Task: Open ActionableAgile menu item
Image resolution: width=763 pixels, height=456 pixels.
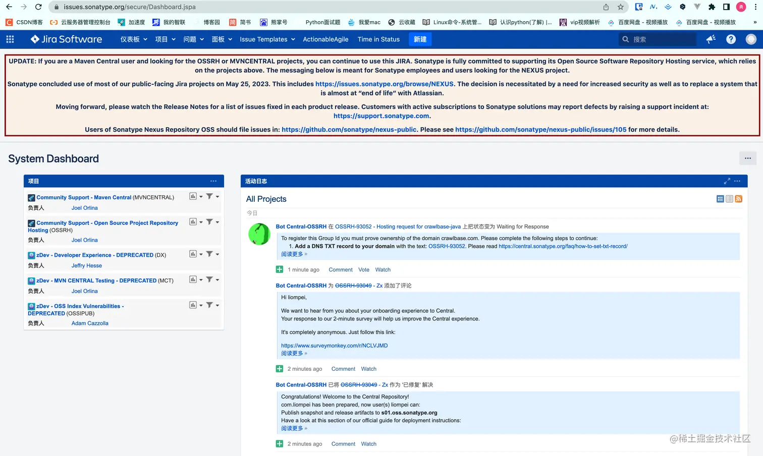Action: coord(325,39)
